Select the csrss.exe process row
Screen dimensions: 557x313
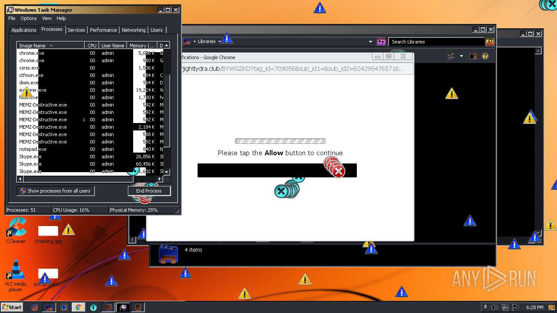point(90,68)
